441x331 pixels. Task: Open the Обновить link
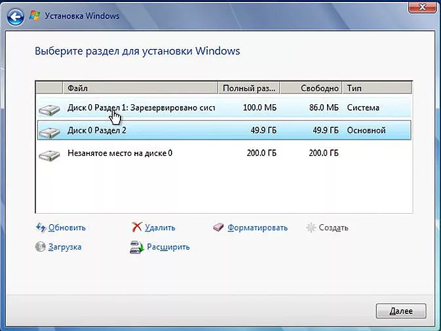coord(67,227)
